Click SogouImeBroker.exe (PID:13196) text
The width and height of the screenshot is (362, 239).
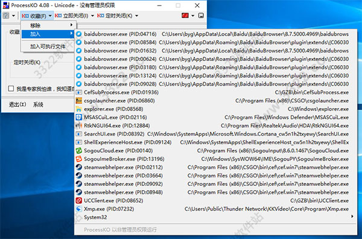[x=124, y=159]
